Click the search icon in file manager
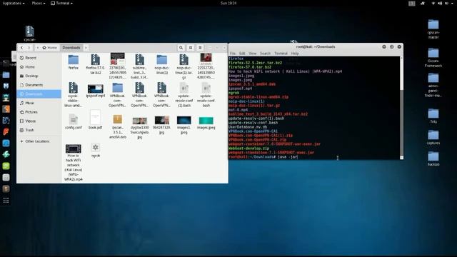Image resolution: width=457 pixels, height=257 pixels. pos(181,48)
